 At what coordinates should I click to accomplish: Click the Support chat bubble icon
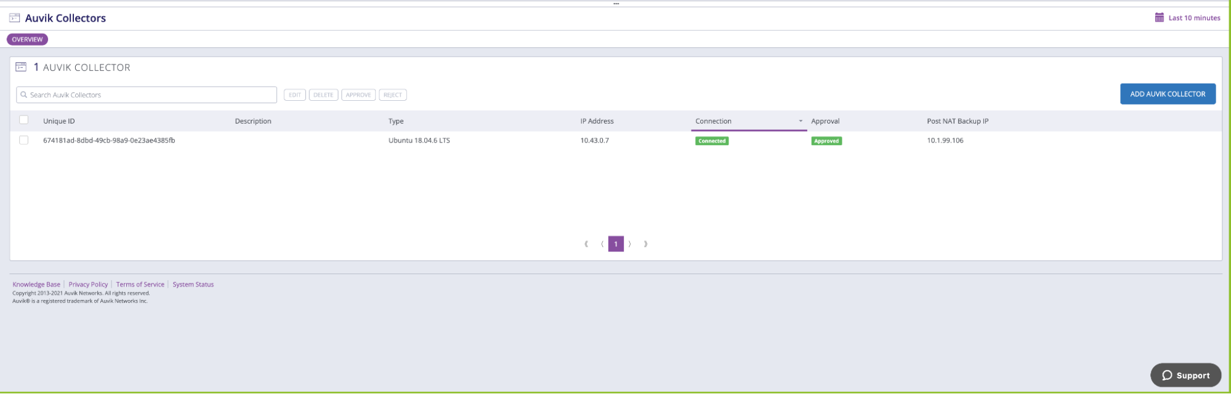tap(1167, 376)
